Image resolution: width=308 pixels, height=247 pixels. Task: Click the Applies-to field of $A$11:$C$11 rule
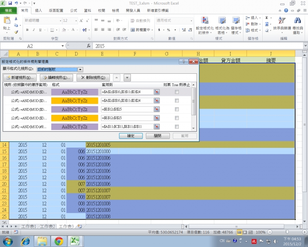(x=127, y=127)
